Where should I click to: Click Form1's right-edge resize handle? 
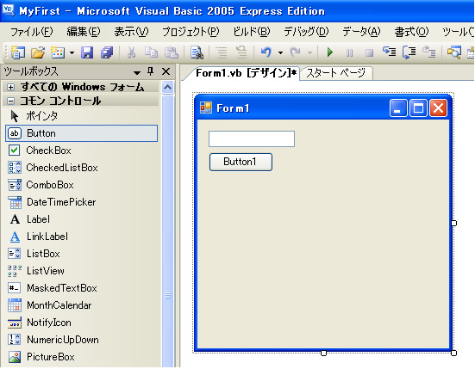453,223
